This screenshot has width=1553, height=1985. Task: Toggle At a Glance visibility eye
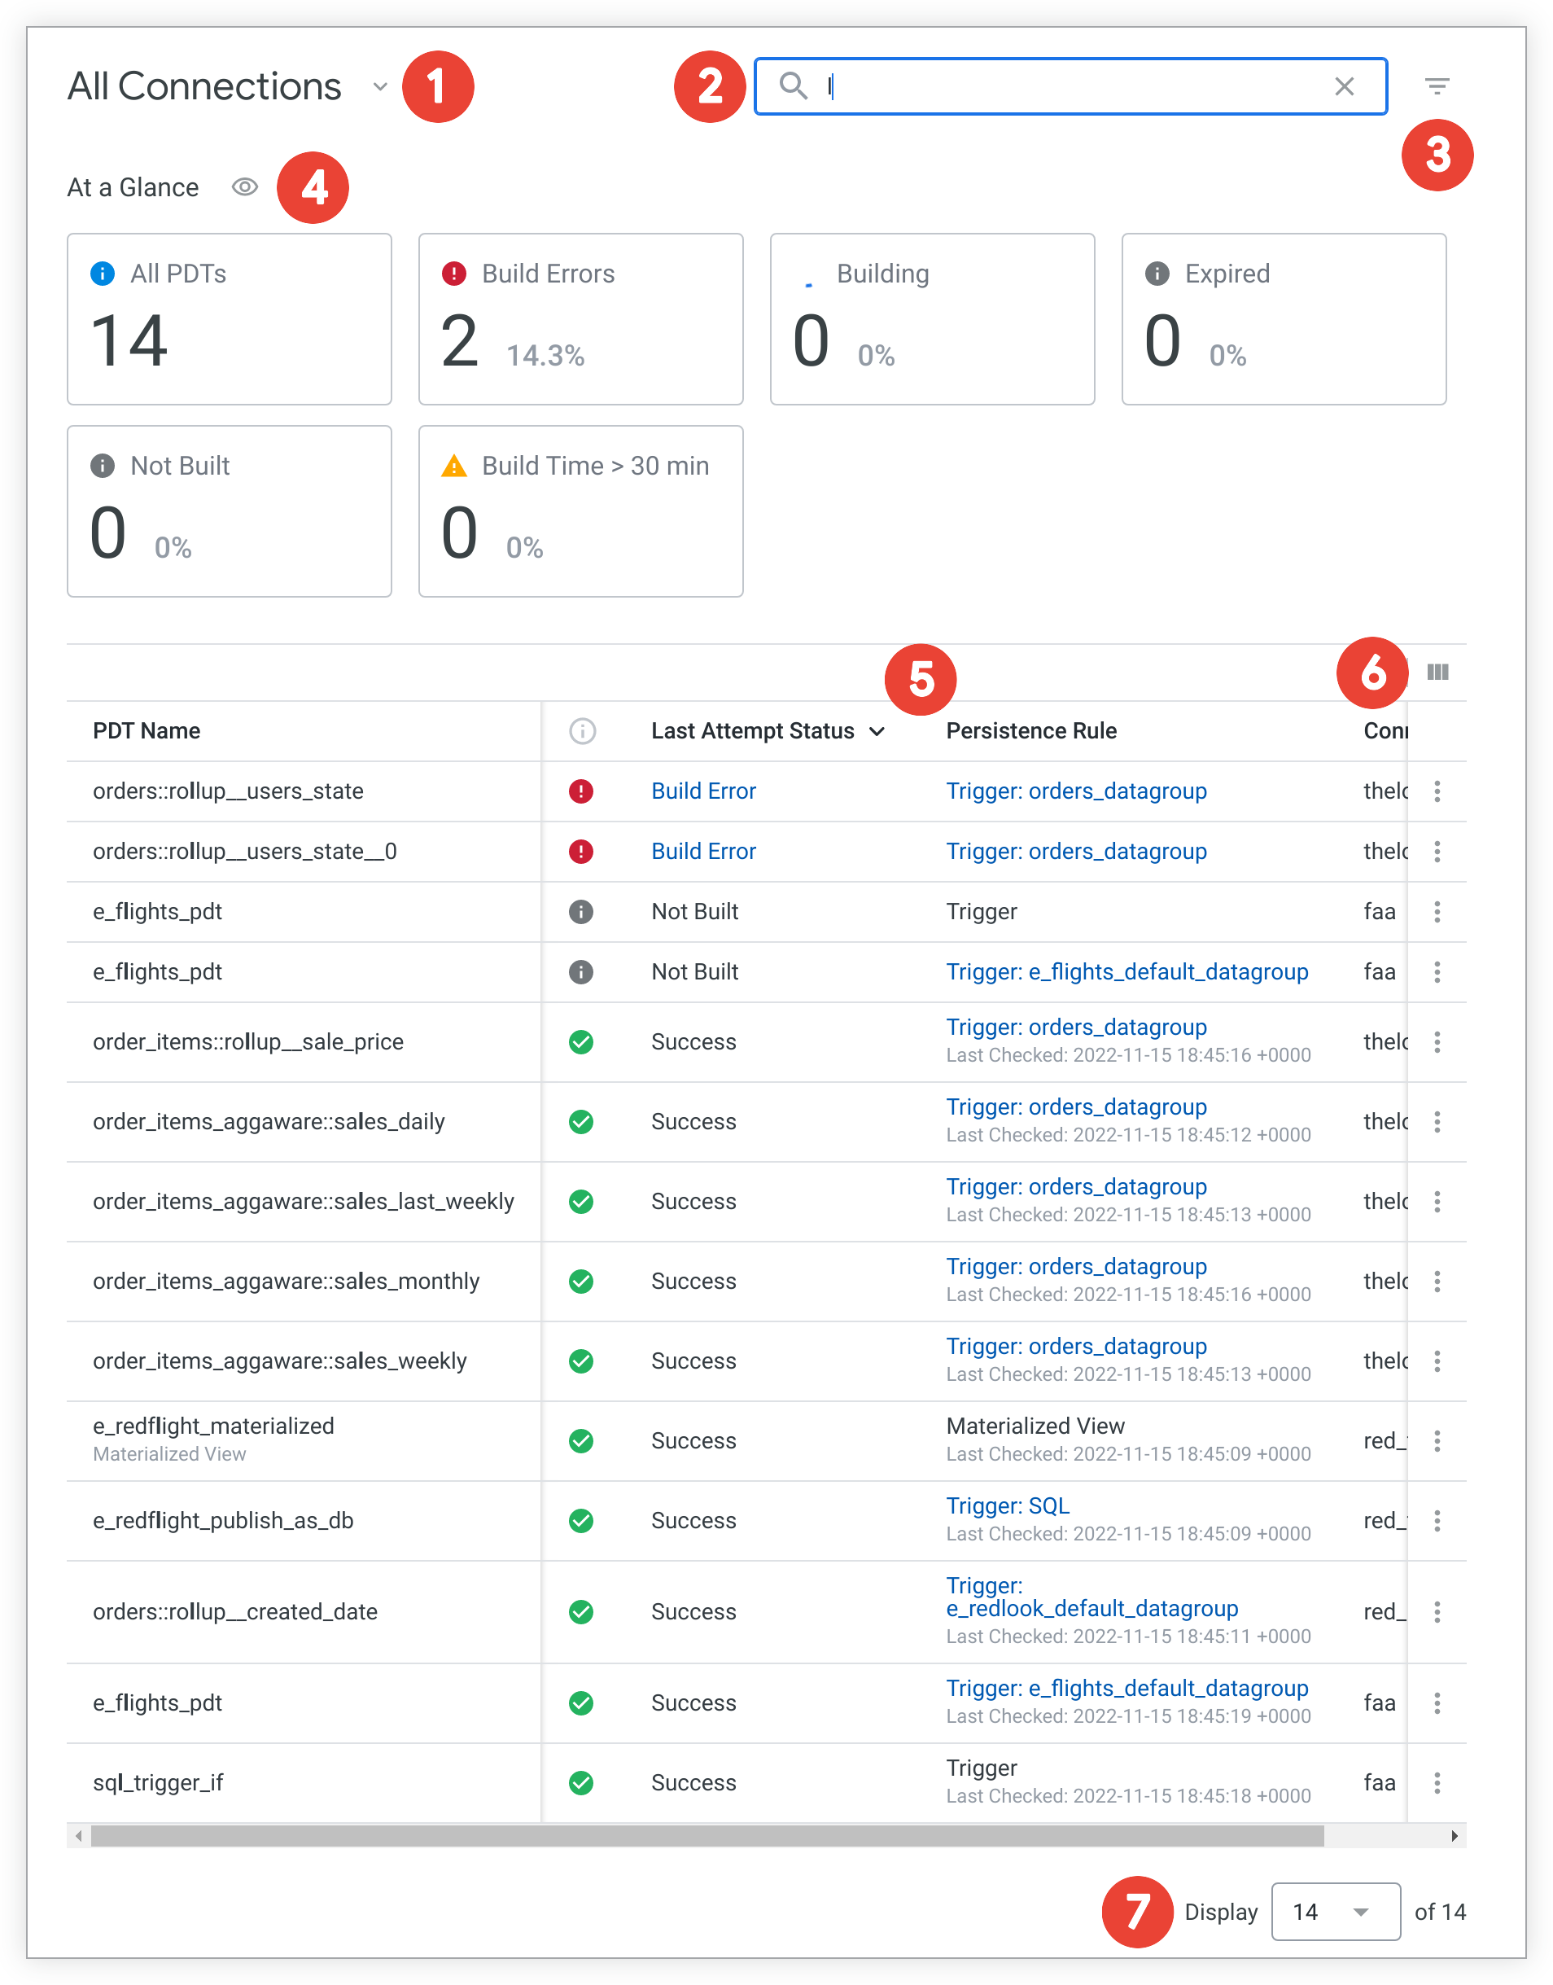244,187
